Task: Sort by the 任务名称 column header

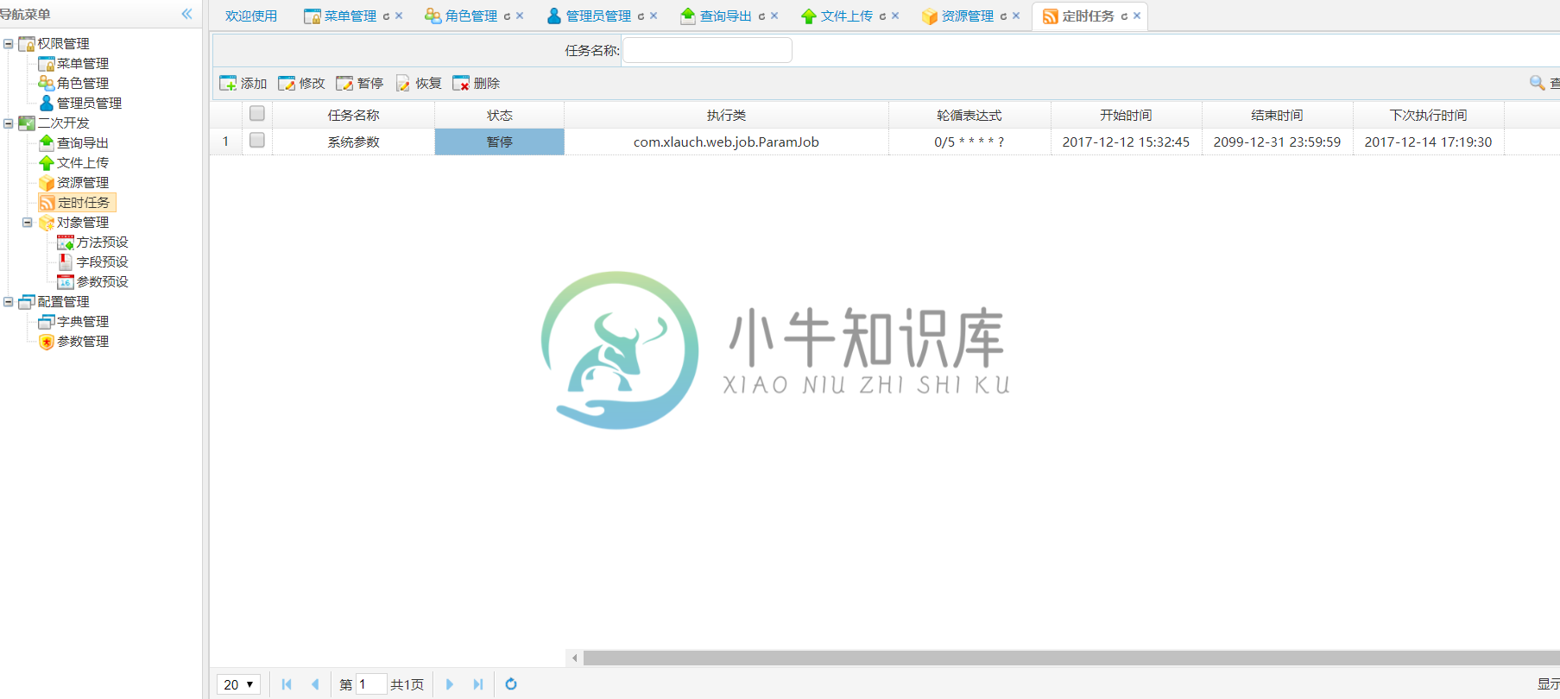Action: click(x=353, y=116)
